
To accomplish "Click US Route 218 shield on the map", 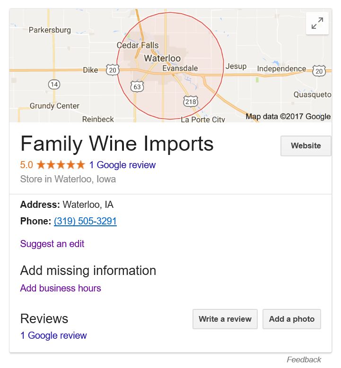I will coord(190,102).
